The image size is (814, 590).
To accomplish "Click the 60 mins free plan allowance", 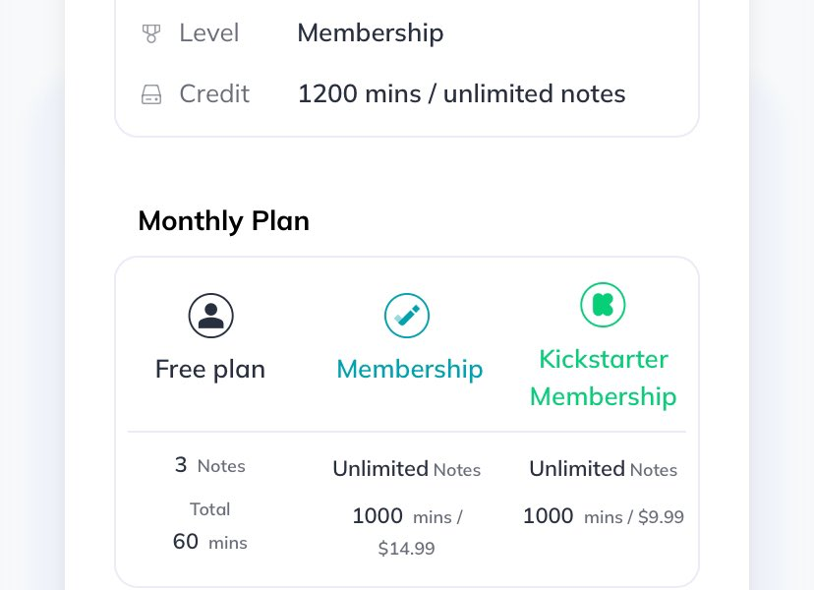I will 210,542.
